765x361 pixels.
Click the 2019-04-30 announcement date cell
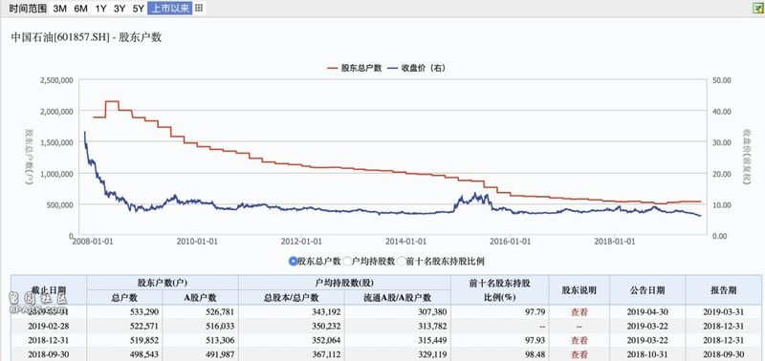coord(647,311)
